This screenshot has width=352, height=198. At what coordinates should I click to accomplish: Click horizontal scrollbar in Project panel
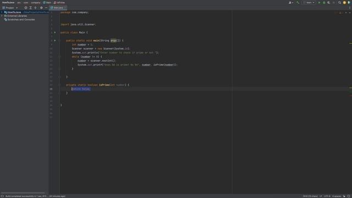coord(23,193)
